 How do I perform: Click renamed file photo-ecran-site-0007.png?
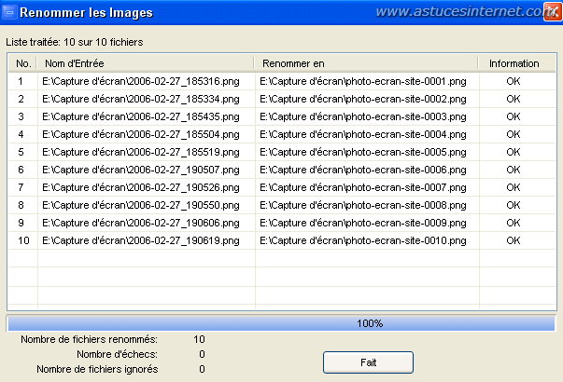[362, 187]
